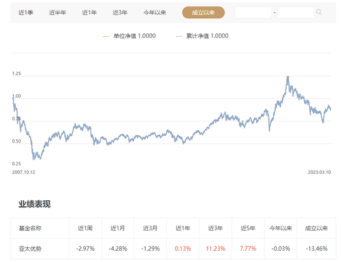Focus the start date input field
Image resolution: width=343 pixels, height=262 pixels.
pos(253,12)
